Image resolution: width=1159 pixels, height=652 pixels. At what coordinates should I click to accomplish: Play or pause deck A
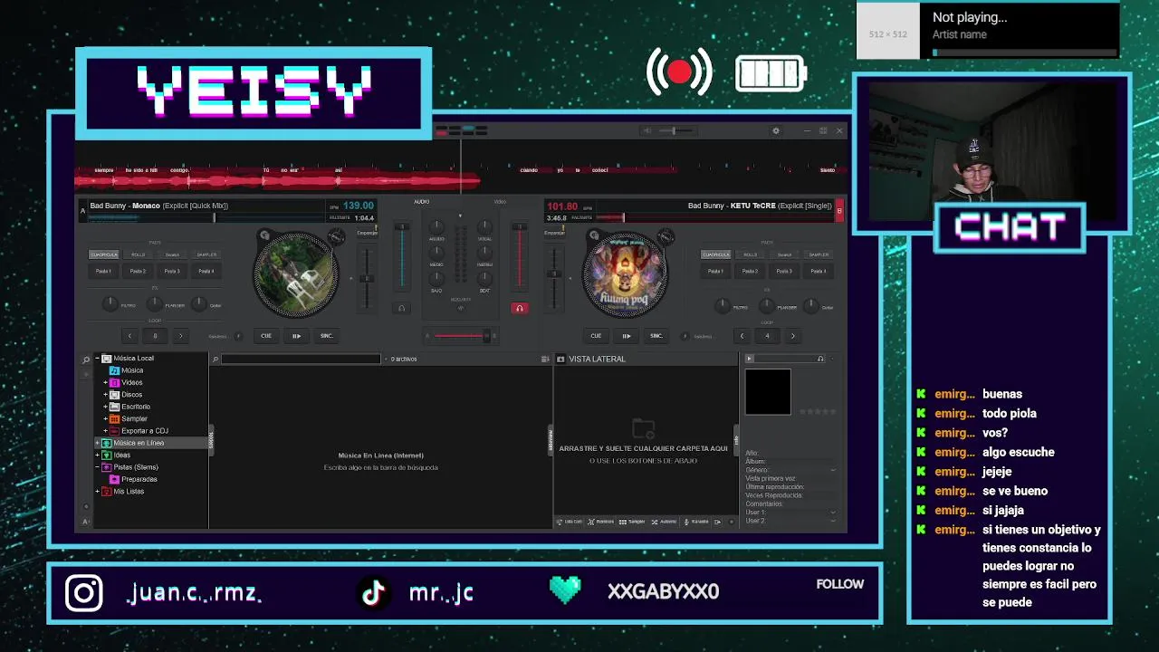(296, 336)
